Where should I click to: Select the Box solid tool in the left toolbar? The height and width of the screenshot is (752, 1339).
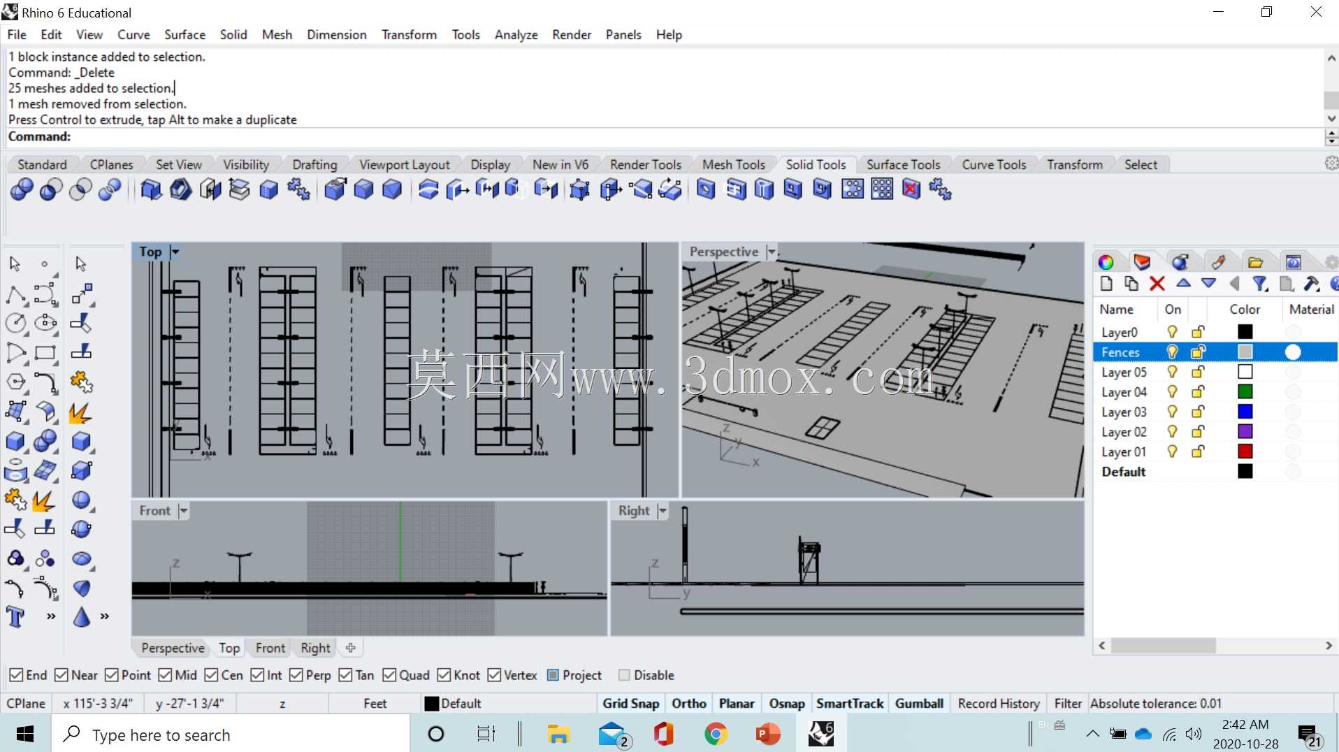tap(15, 442)
